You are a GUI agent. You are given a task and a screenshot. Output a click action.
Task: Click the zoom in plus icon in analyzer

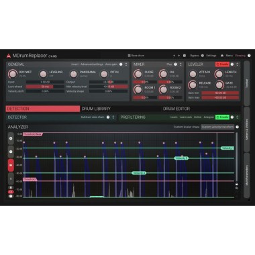click(x=11, y=138)
